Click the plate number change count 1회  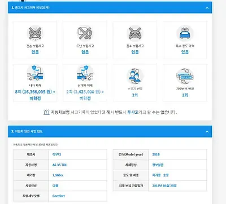(185, 95)
